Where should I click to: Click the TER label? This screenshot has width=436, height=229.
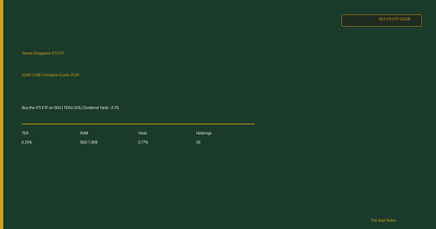pyautogui.click(x=25, y=133)
